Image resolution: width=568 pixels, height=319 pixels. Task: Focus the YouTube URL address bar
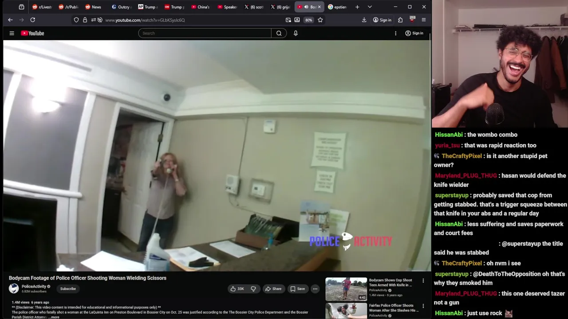tap(193, 20)
